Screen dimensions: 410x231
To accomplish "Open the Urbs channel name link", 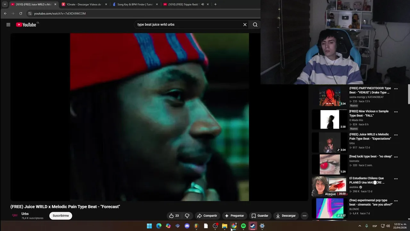I will pyautogui.click(x=25, y=214).
